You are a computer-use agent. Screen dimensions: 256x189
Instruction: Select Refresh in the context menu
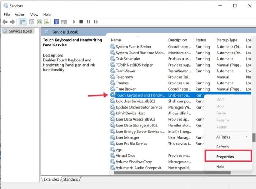coord(222,147)
